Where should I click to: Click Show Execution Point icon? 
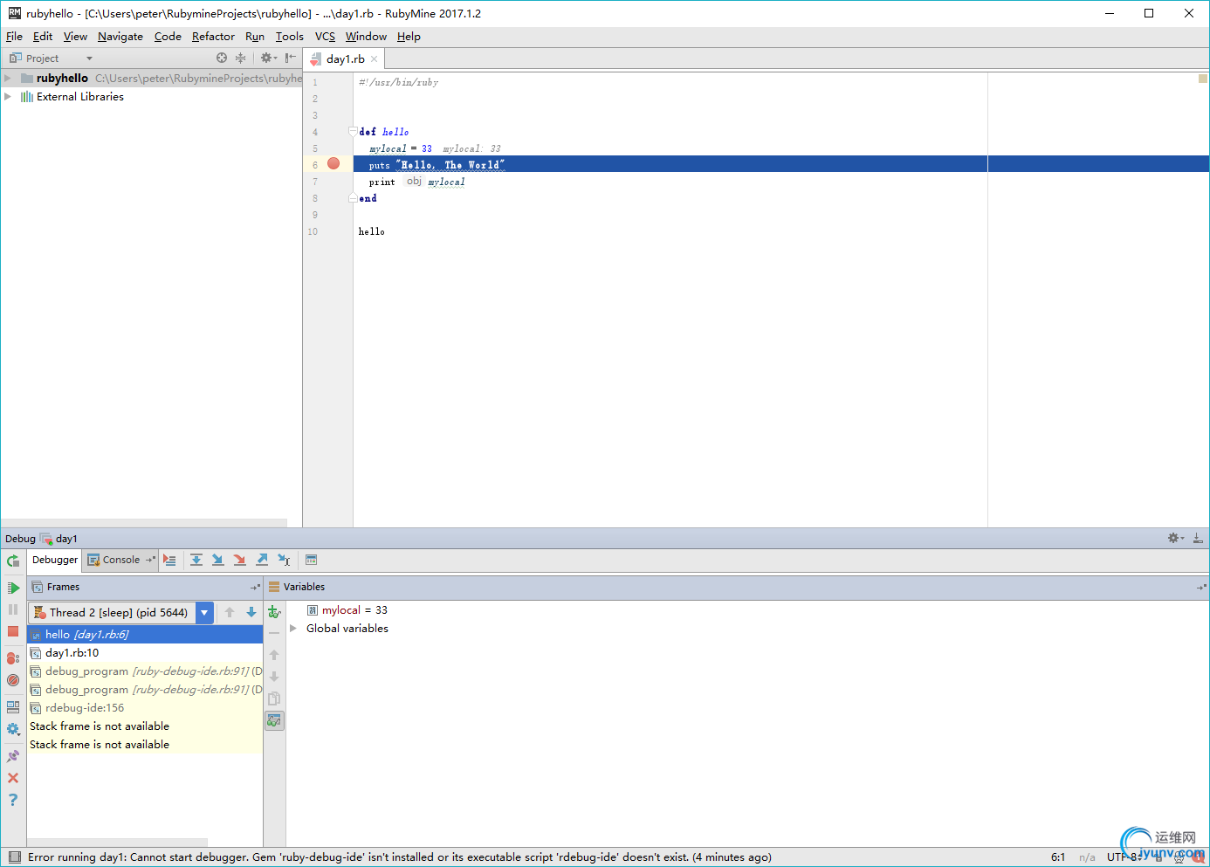(x=169, y=560)
